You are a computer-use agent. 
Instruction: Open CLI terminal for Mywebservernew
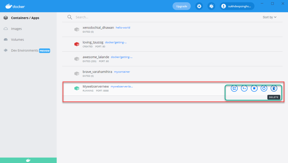click(x=244, y=88)
